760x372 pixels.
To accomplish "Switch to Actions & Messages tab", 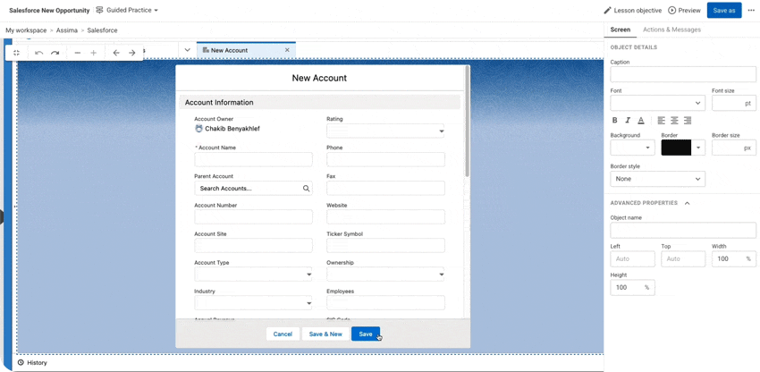I will [671, 30].
